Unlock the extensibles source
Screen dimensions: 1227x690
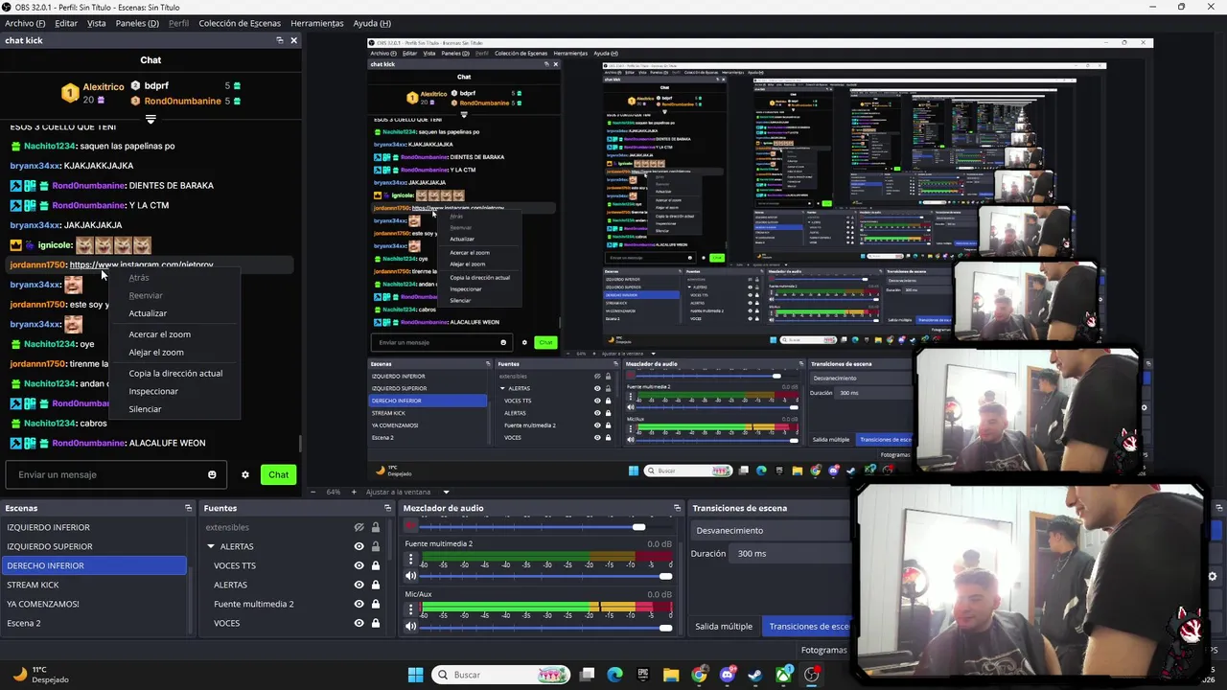point(376,527)
